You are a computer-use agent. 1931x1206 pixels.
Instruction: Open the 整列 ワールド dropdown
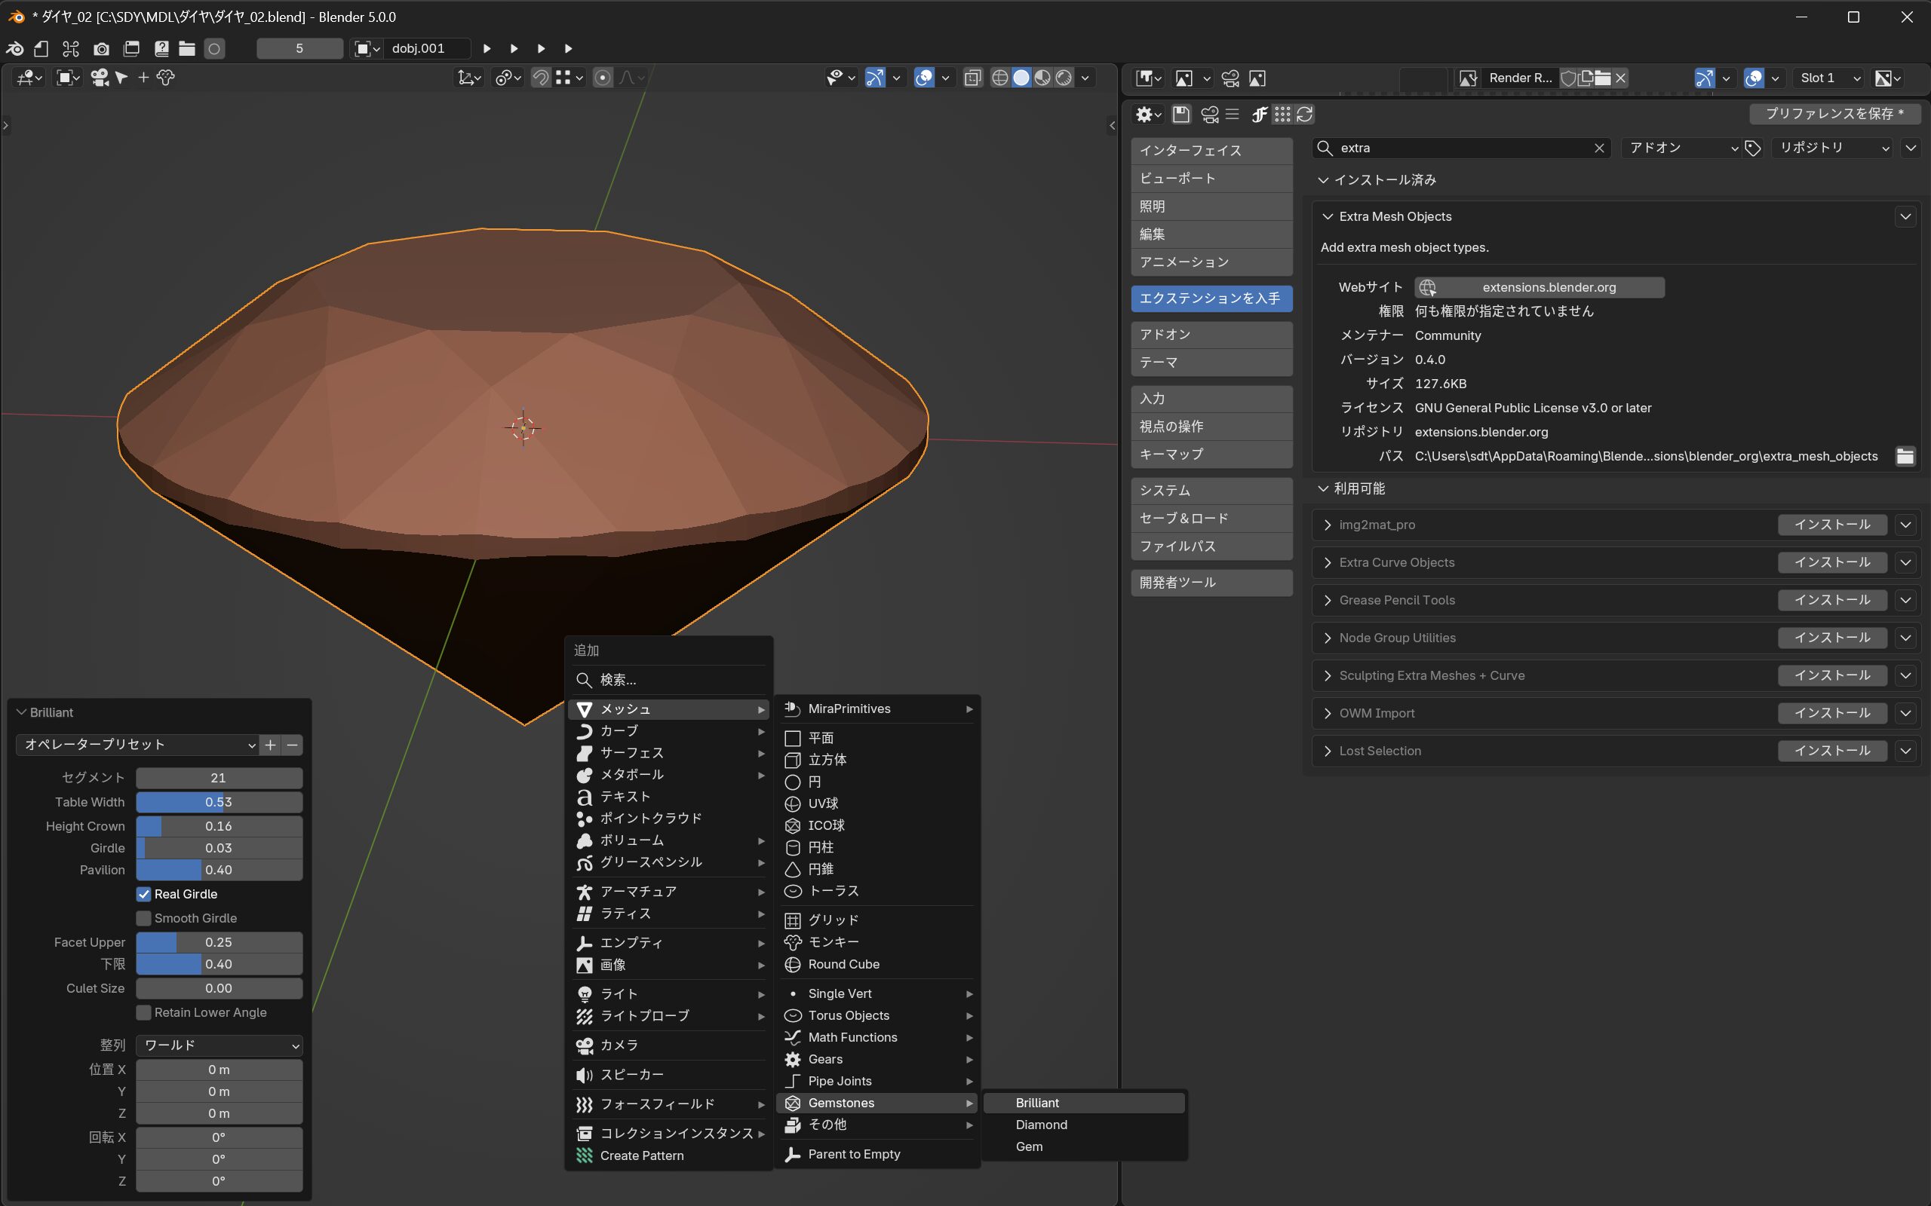pyautogui.click(x=220, y=1045)
